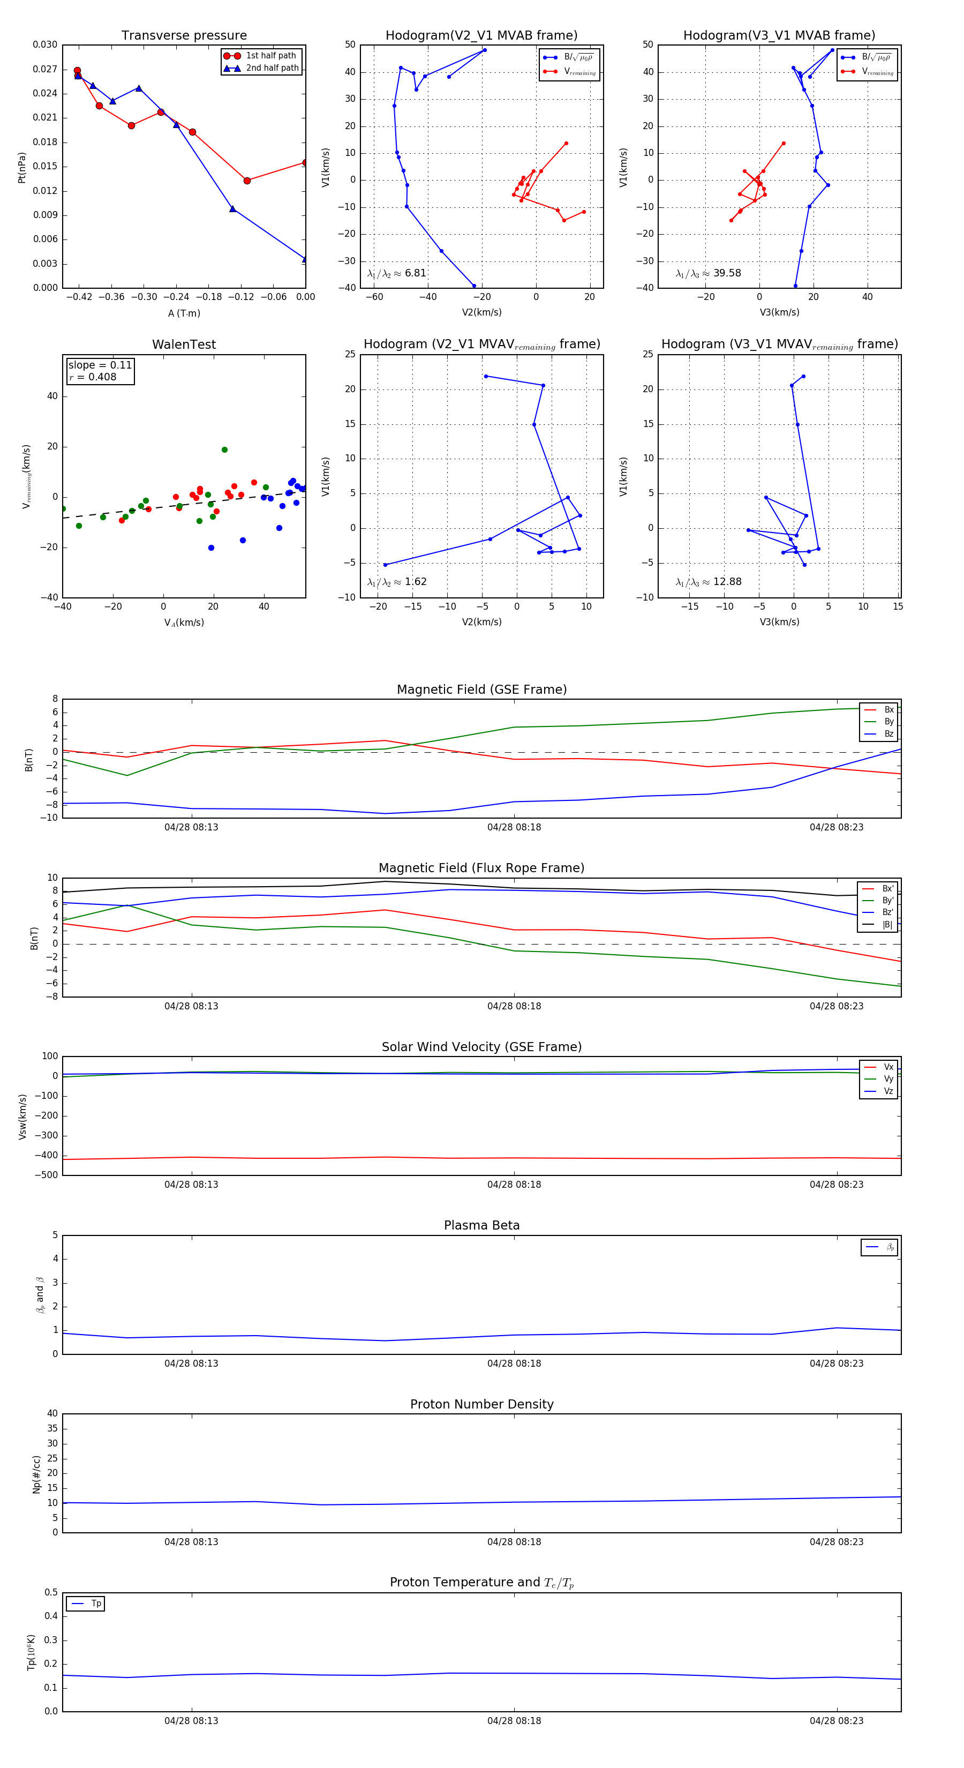
Task: Click 'Hodogram (V3_V1 MVAV remaining frame)' title
Action: click(779, 344)
